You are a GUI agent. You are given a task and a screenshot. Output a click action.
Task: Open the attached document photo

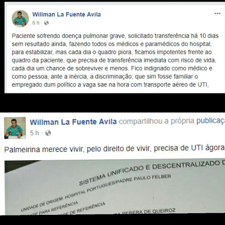click(115, 187)
